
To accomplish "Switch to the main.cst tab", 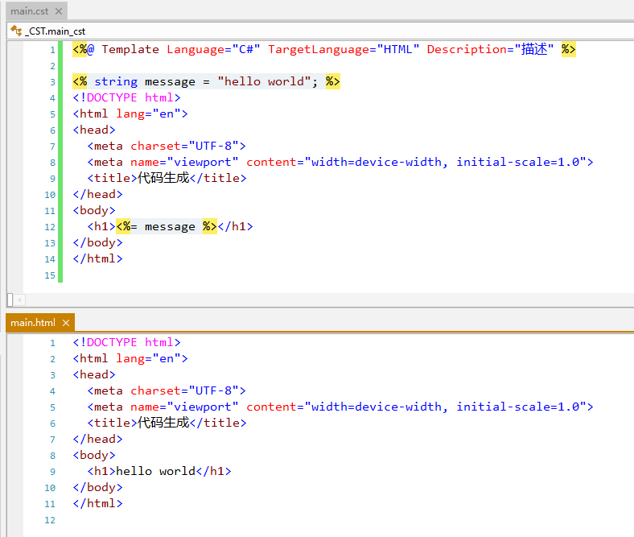I will click(30, 11).
